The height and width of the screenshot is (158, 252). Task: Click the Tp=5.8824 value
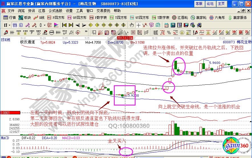coord(48,42)
